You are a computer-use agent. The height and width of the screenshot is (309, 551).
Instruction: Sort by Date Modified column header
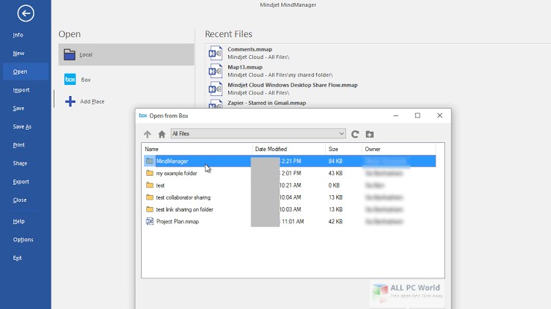pyautogui.click(x=271, y=149)
